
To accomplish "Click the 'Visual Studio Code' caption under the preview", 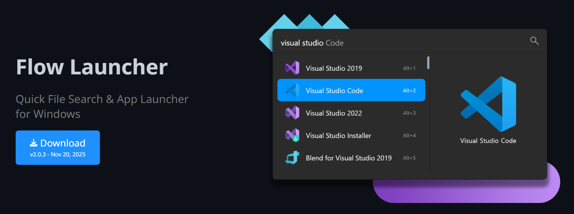I will [488, 141].
